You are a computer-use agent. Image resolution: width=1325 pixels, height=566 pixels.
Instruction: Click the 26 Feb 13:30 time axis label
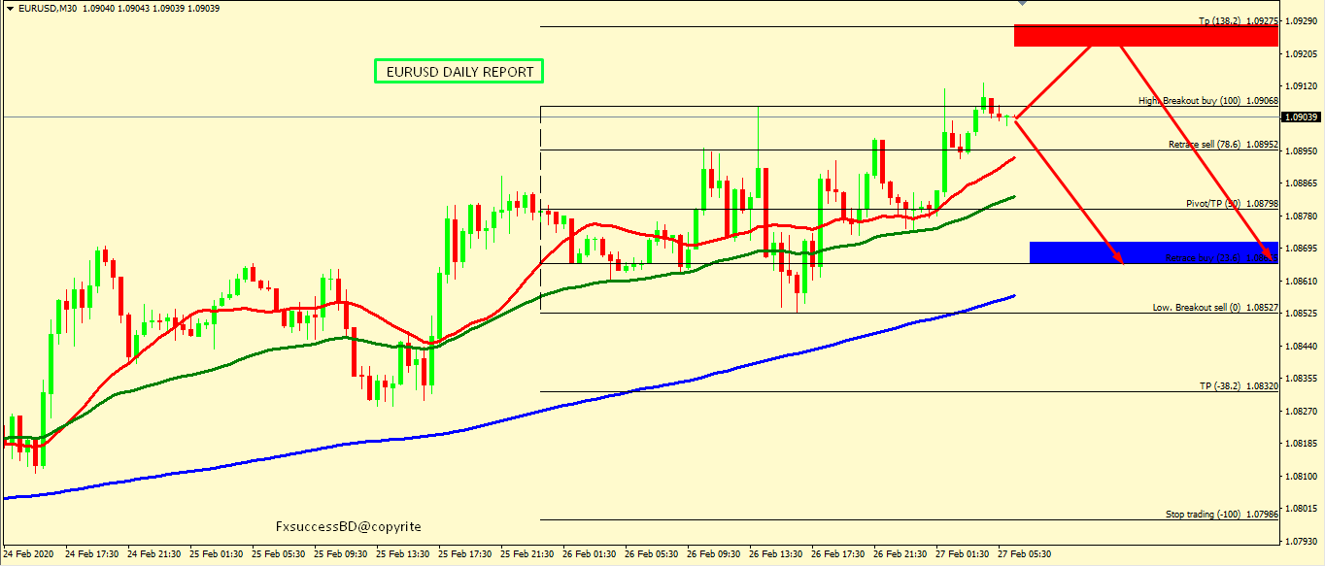point(775,554)
